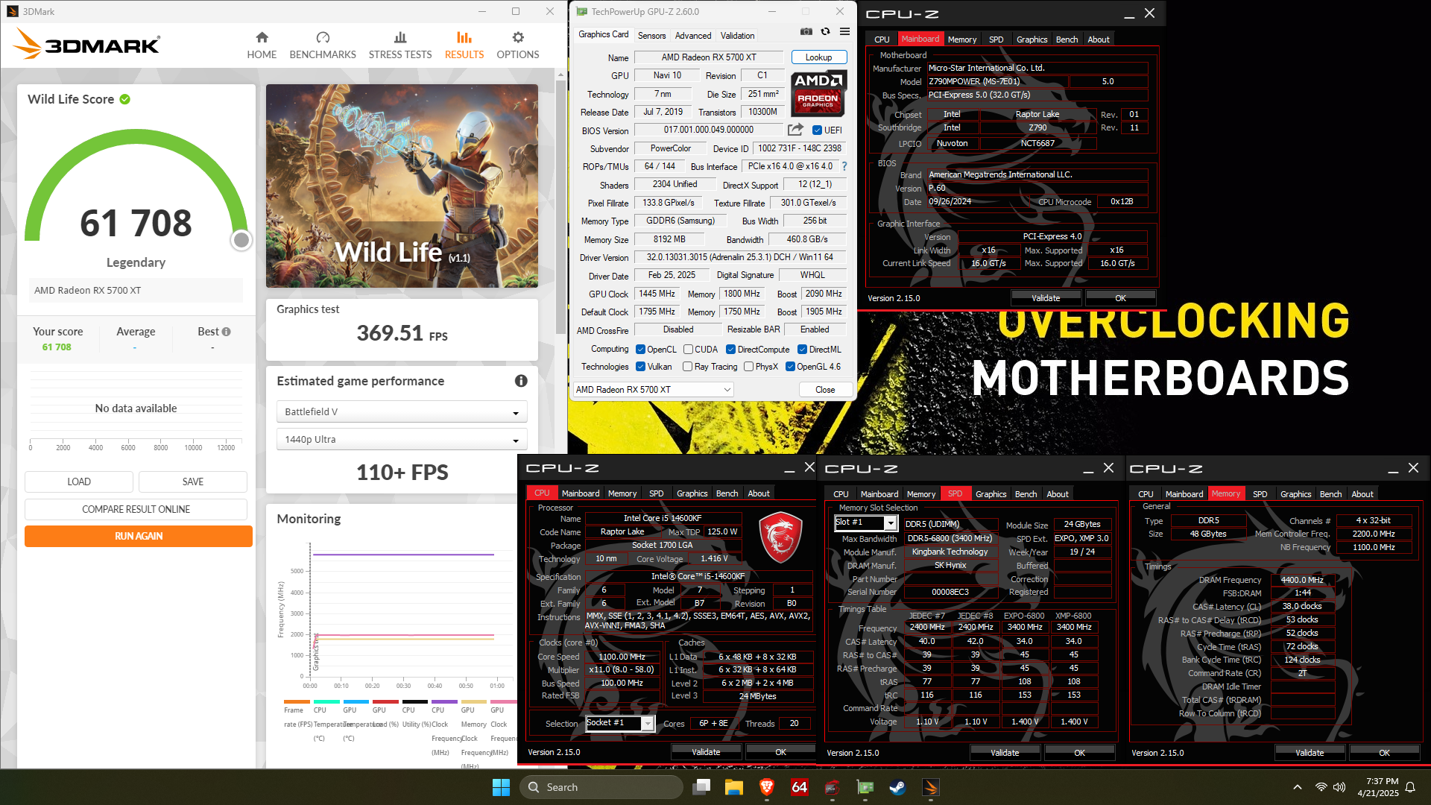Open the HOME section in 3DMark
The height and width of the screenshot is (805, 1431).
click(x=262, y=45)
